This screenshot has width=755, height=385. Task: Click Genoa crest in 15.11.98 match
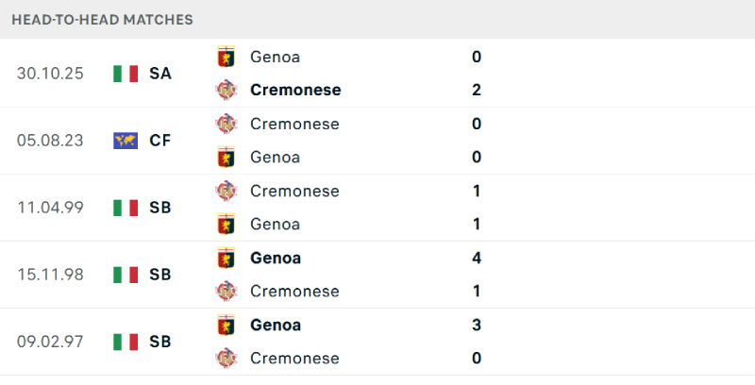click(x=226, y=258)
